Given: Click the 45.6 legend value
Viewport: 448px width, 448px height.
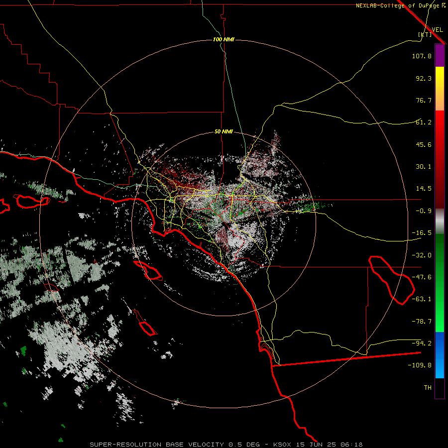Looking at the screenshot, I should pyautogui.click(x=424, y=144).
